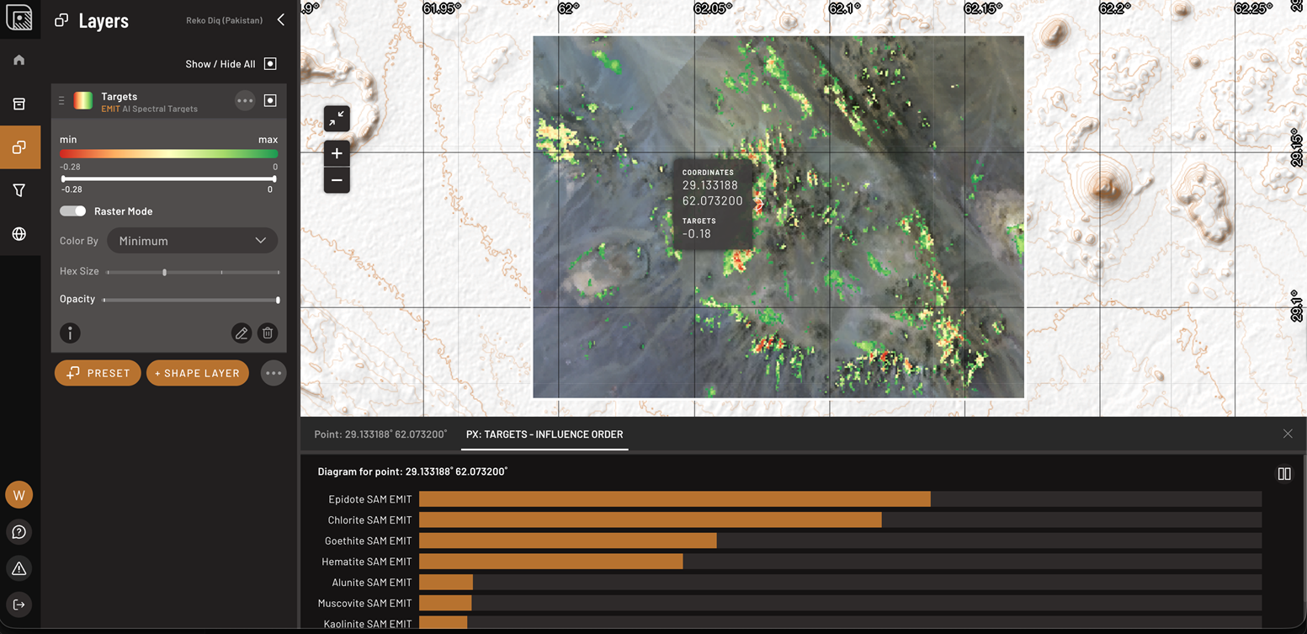The image size is (1307, 634).
Task: Collapse the Layers panel with chevron
Action: pos(281,19)
